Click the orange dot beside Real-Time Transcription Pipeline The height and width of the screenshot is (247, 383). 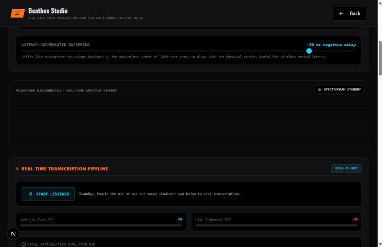tap(17, 168)
